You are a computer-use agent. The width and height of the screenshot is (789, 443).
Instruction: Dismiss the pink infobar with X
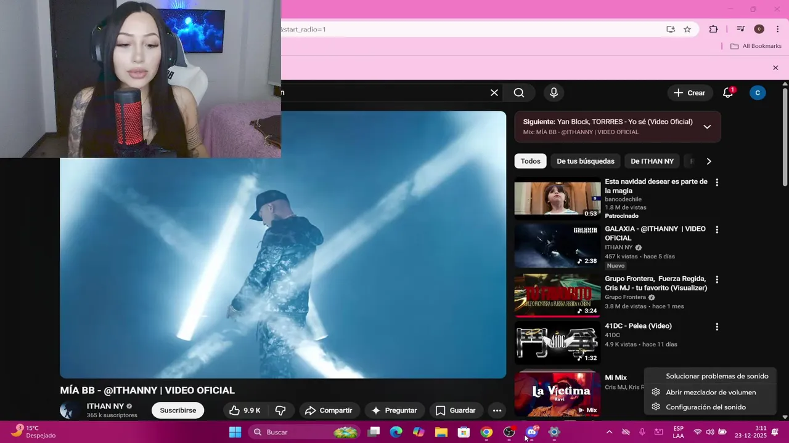pyautogui.click(x=775, y=68)
